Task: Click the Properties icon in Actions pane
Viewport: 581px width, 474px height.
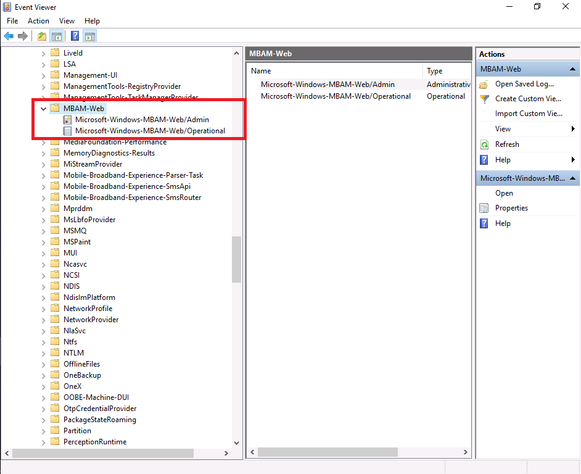Action: coord(484,208)
